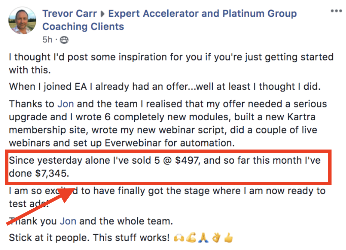This screenshot has height=250, width=346.
Task: Click the 5h post timestamp
Action: 47,40
